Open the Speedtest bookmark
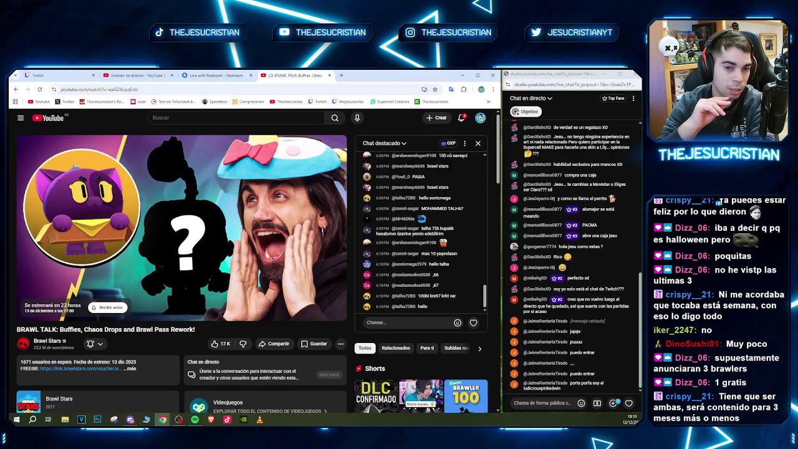This screenshot has width=798, height=449. [x=214, y=102]
